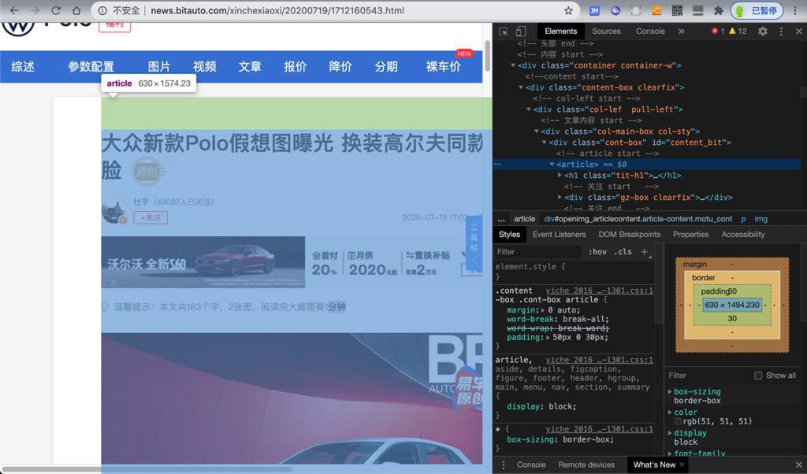Switch to the Console tab

650,31
